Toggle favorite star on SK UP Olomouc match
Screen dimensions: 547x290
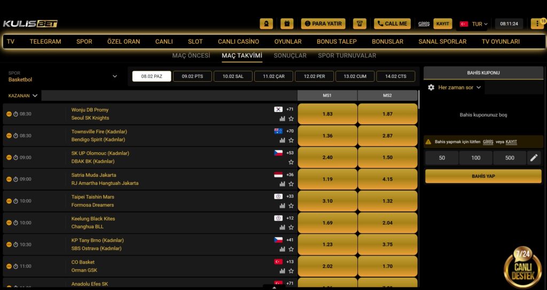pyautogui.click(x=291, y=162)
